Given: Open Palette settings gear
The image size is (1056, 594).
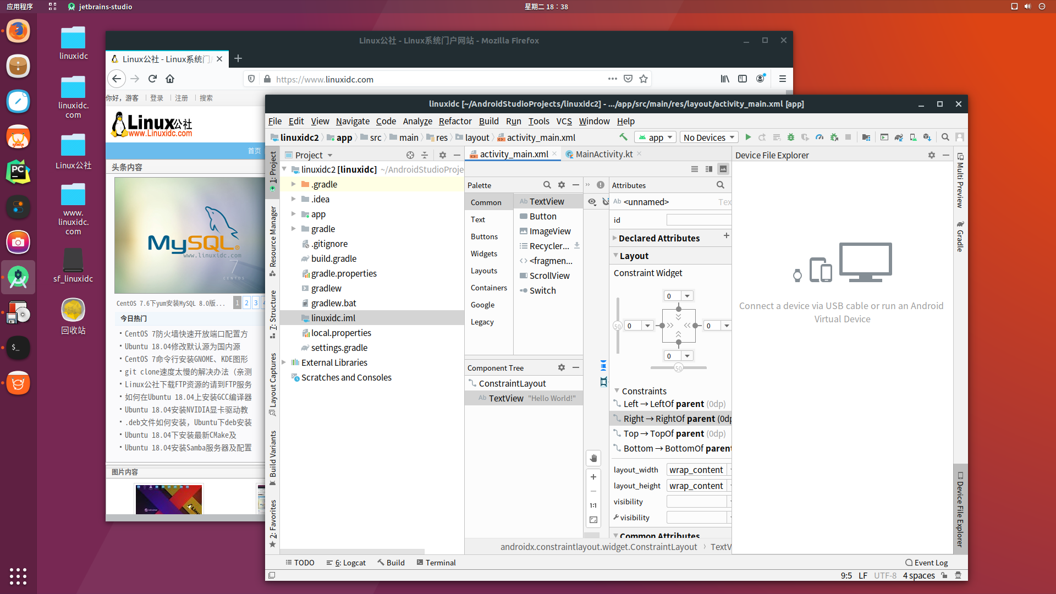Looking at the screenshot, I should [562, 185].
